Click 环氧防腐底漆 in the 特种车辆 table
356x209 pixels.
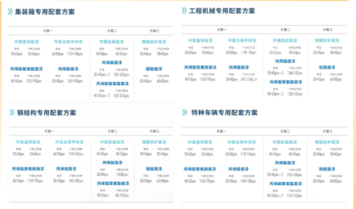tap(285, 142)
